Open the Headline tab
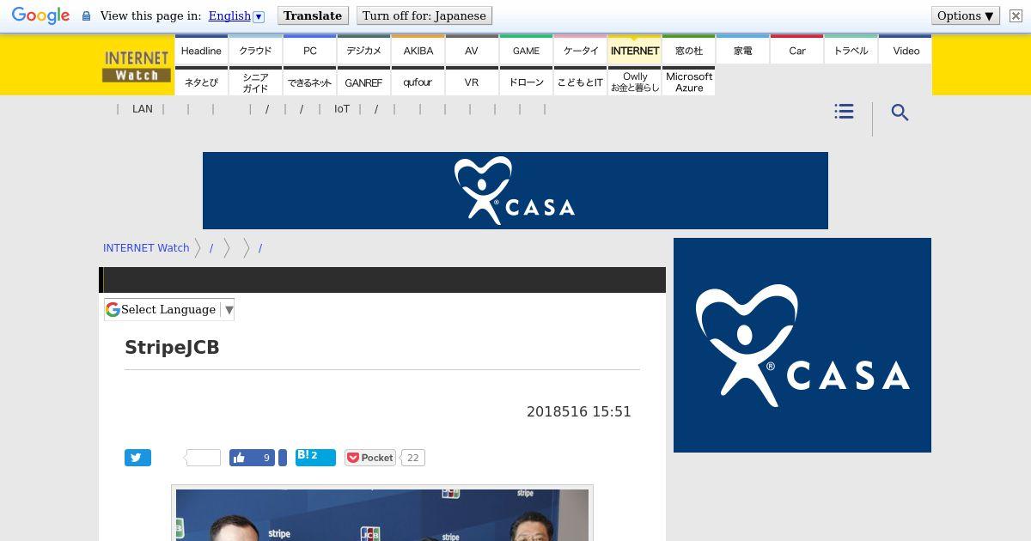Image resolution: width=1031 pixels, height=541 pixels. tap(201, 50)
